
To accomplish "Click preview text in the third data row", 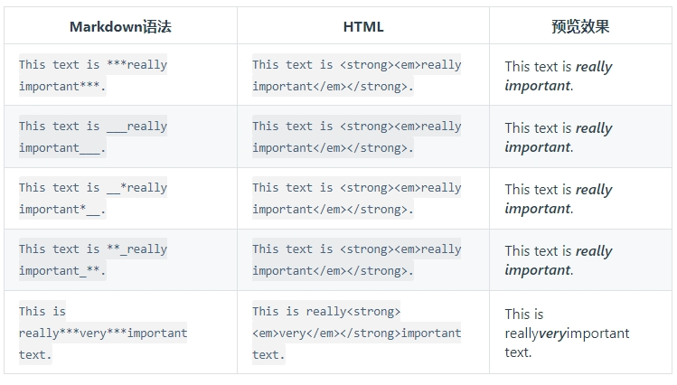I will coord(558,199).
